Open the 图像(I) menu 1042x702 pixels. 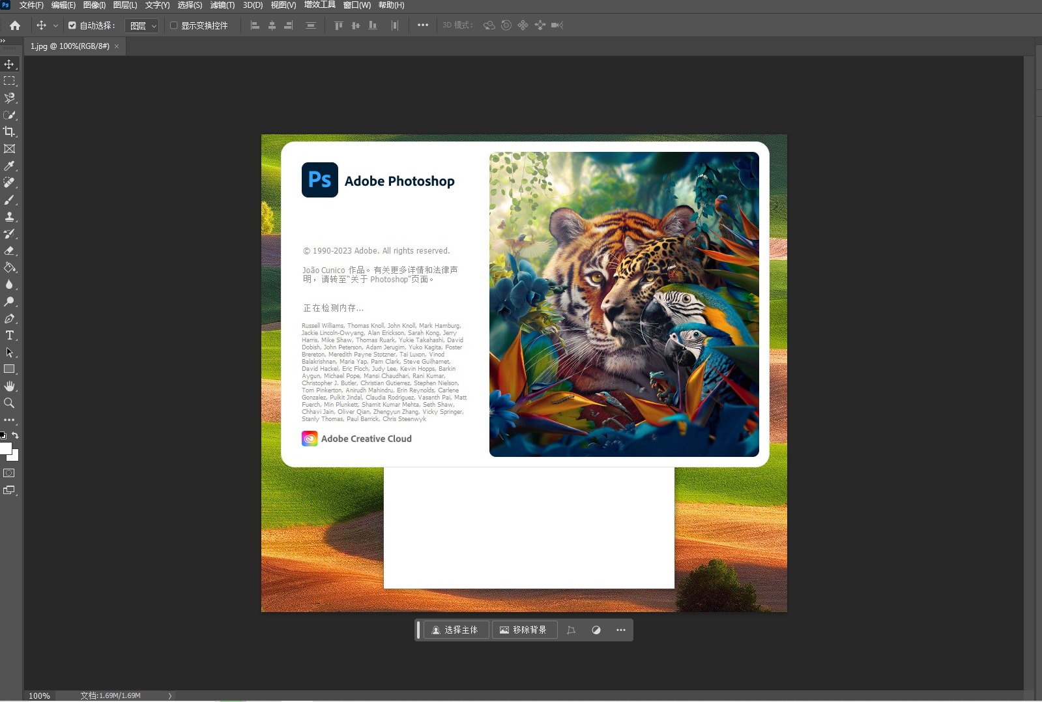point(94,5)
